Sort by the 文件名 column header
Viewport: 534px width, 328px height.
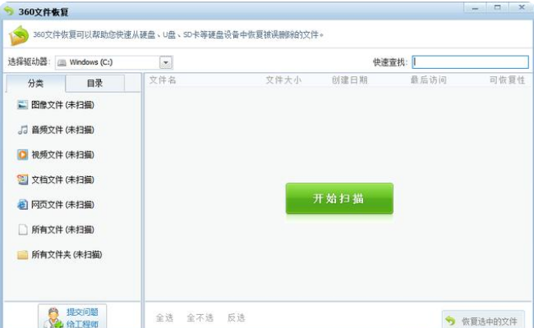pyautogui.click(x=163, y=80)
